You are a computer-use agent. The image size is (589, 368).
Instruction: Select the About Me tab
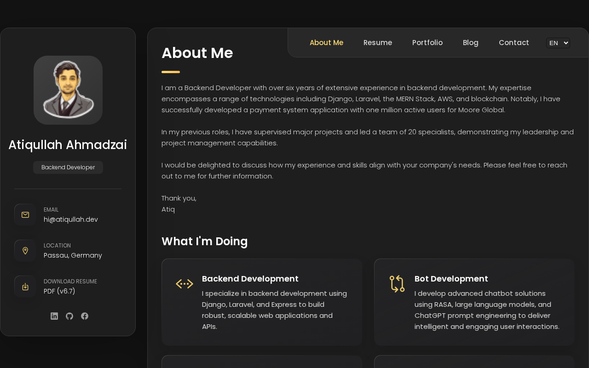pyautogui.click(x=326, y=43)
